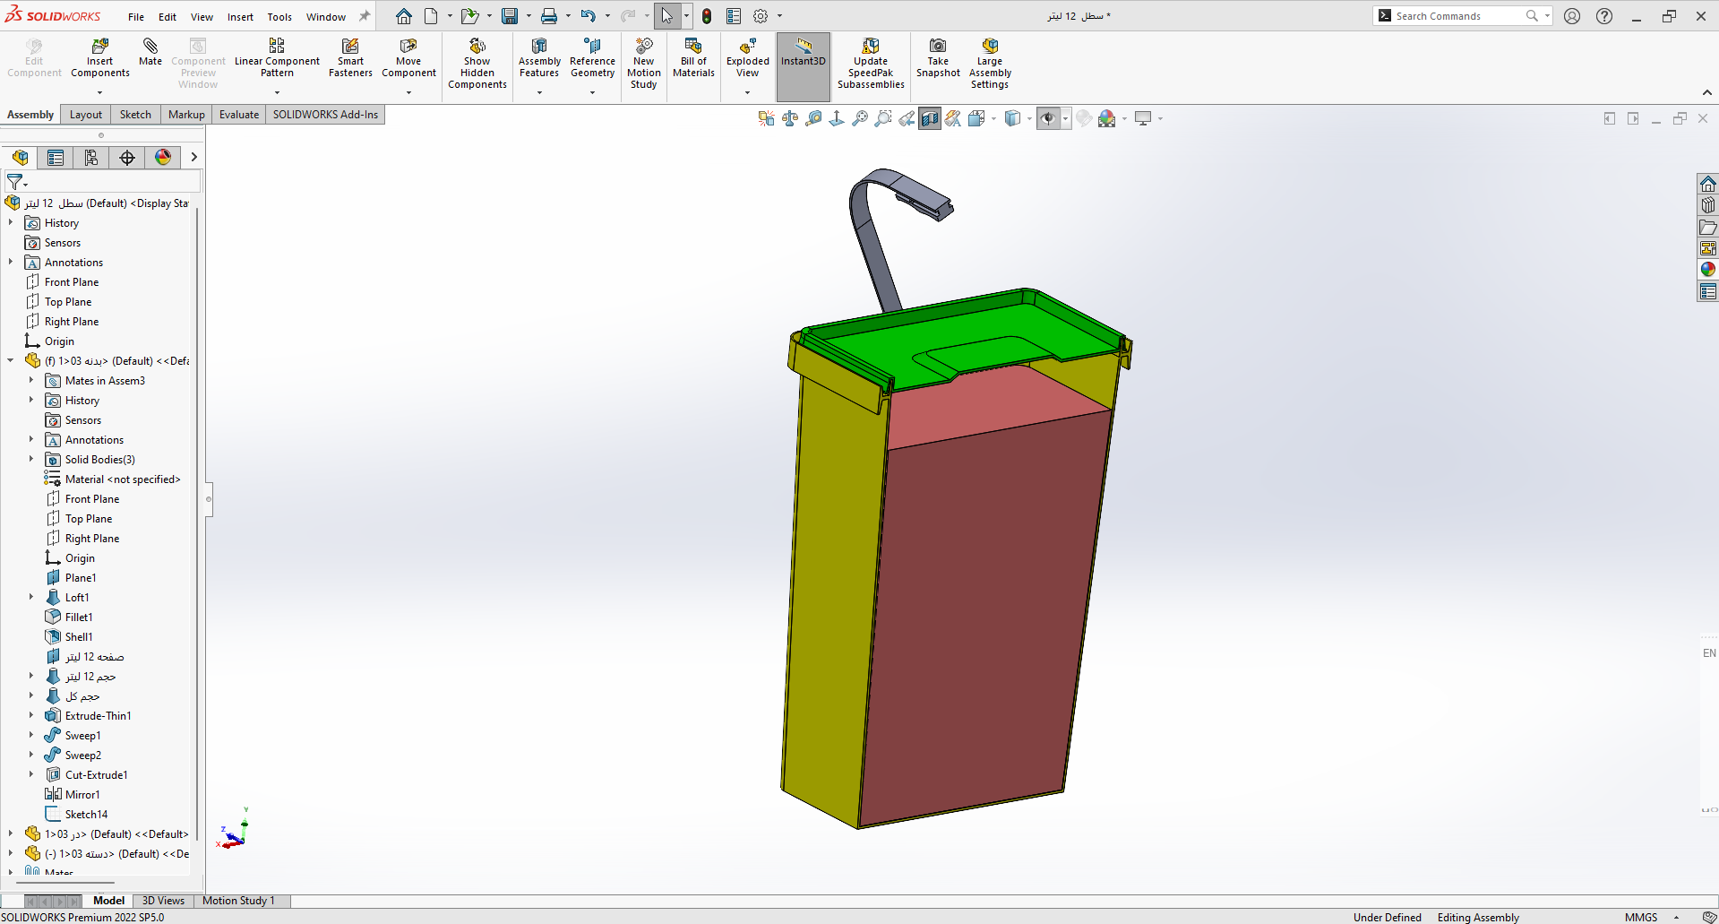The height and width of the screenshot is (924, 1719).
Task: Select Mirror1 in the feature tree
Action: pyautogui.click(x=82, y=794)
